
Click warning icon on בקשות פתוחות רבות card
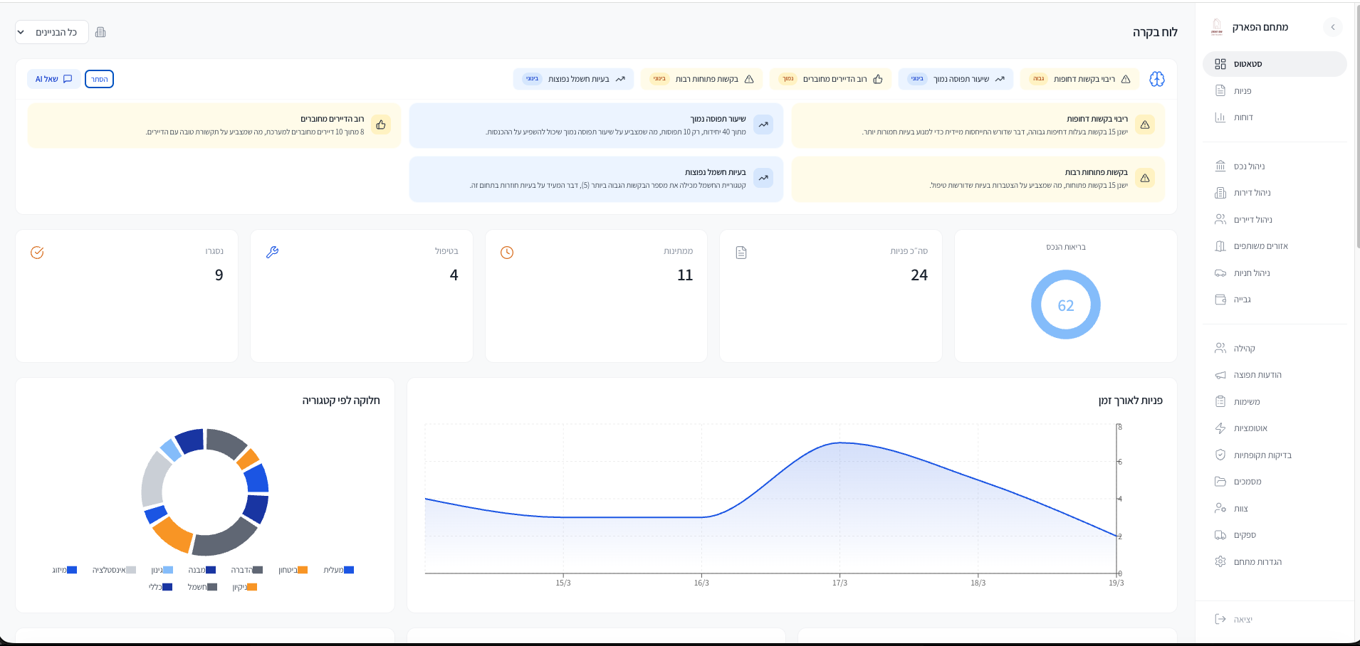click(1145, 178)
